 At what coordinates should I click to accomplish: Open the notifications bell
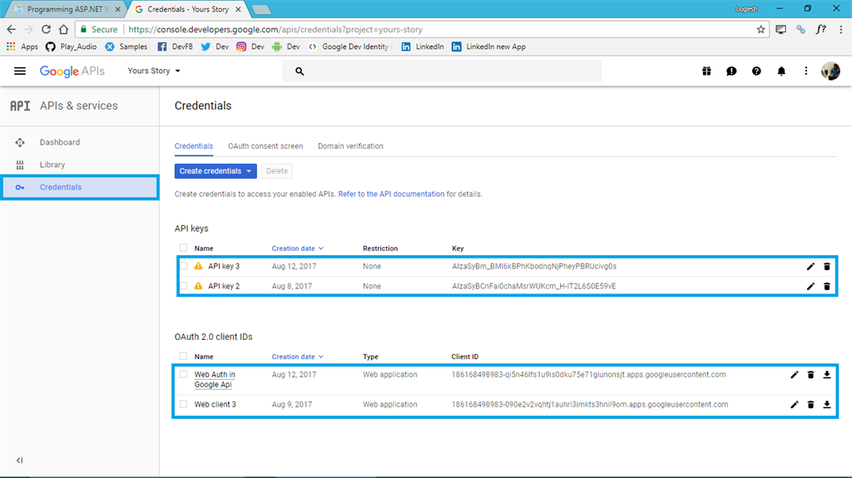pos(781,71)
